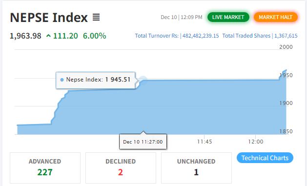Click the highlighted 11:27 chart data point

pos(143,79)
